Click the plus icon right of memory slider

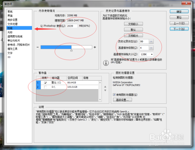[95, 47]
